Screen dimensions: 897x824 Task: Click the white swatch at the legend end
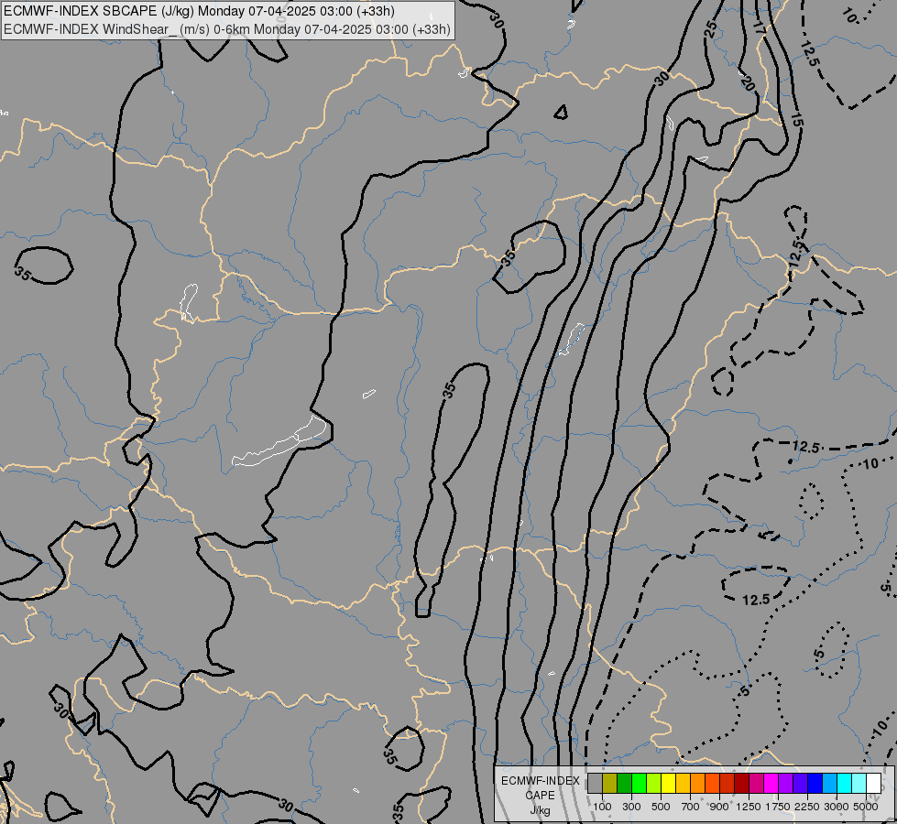point(874,783)
